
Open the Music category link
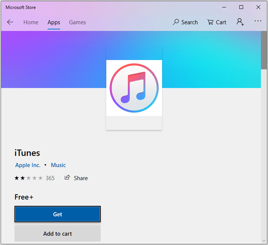click(58, 165)
